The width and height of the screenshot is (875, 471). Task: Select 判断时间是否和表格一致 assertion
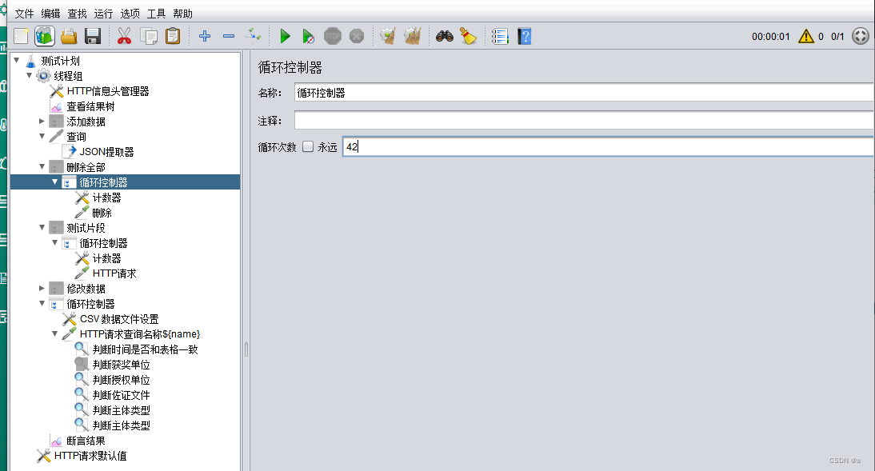[145, 349]
